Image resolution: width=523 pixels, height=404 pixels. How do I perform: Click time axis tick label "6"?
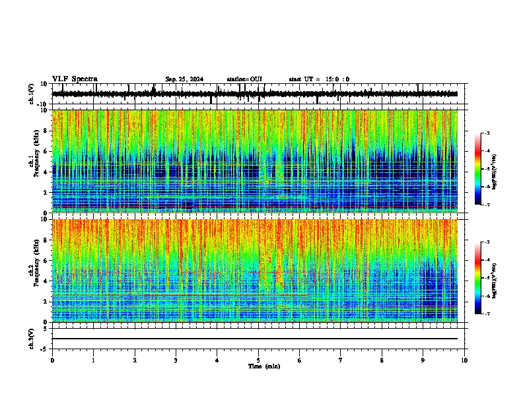coord(300,360)
